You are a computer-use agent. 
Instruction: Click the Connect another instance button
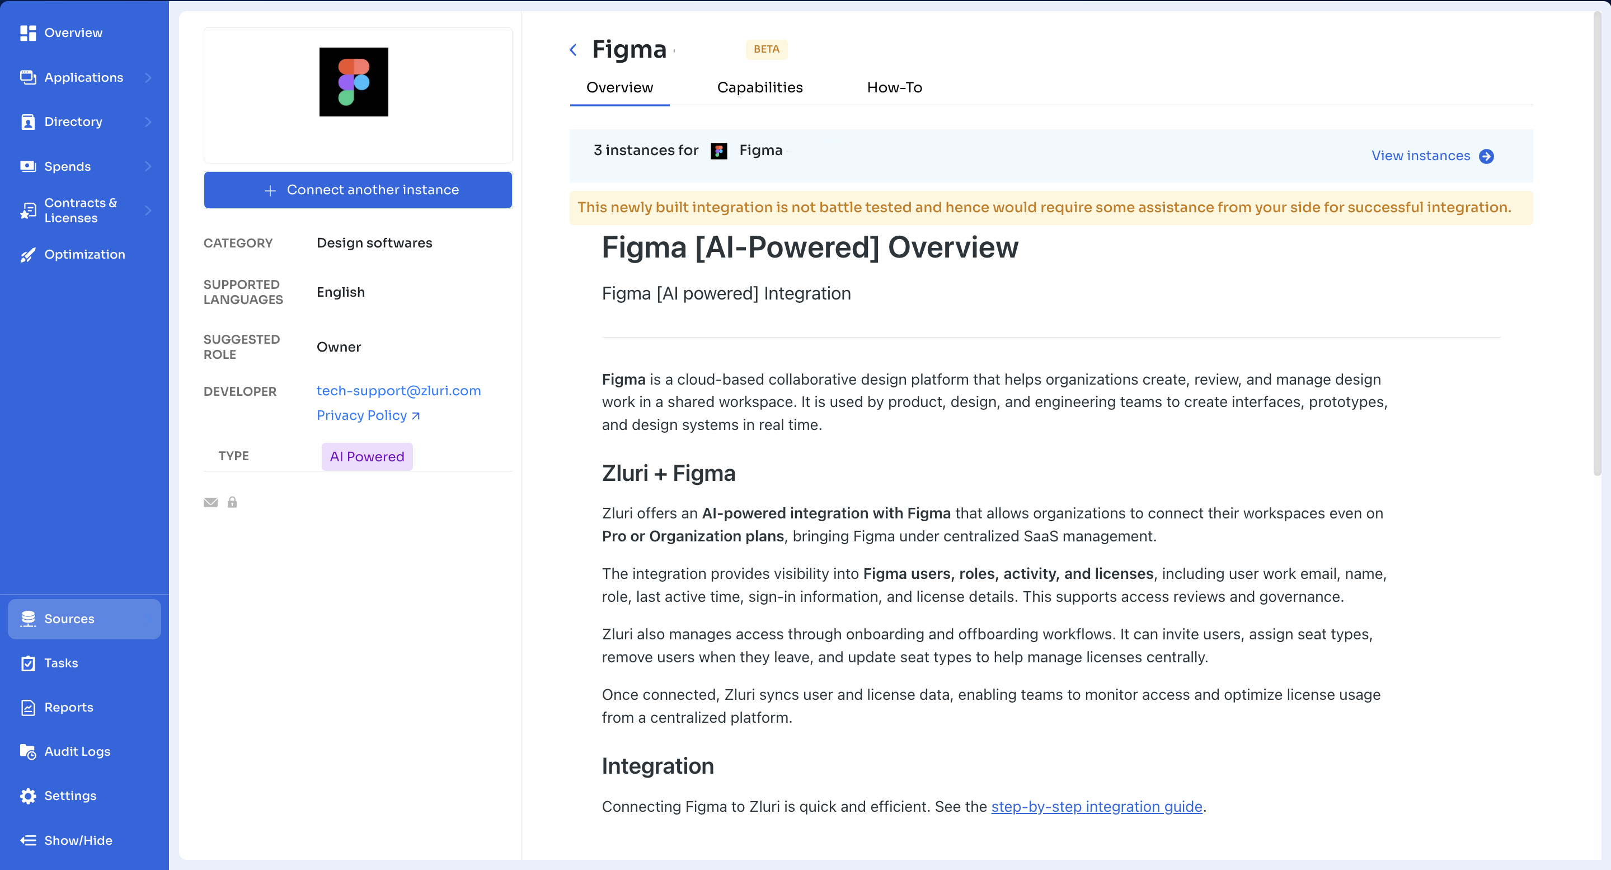point(358,190)
